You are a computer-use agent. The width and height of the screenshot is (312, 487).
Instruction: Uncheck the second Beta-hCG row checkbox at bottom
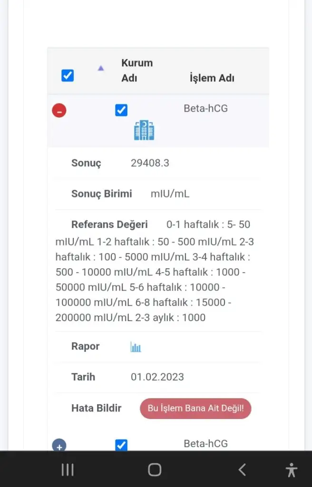[x=121, y=445]
